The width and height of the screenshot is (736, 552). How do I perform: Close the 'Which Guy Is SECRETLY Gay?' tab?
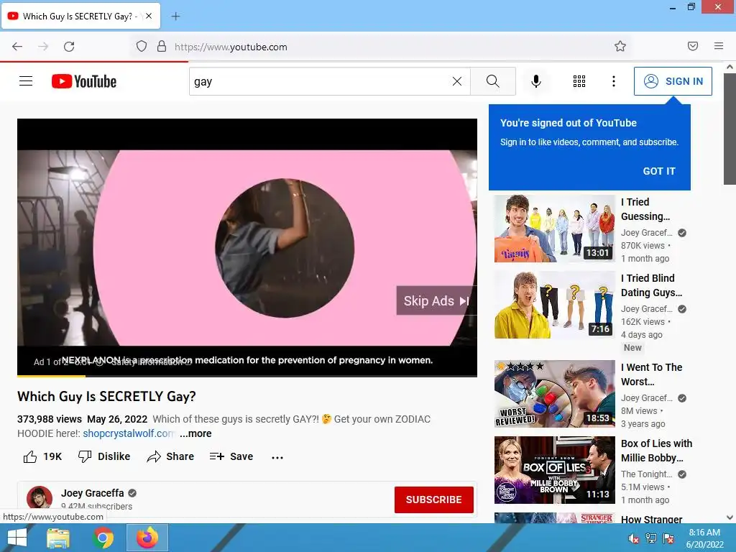click(148, 16)
